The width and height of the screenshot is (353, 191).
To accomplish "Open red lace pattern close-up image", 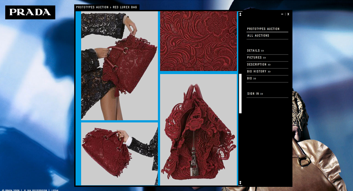I will [x=198, y=41].
